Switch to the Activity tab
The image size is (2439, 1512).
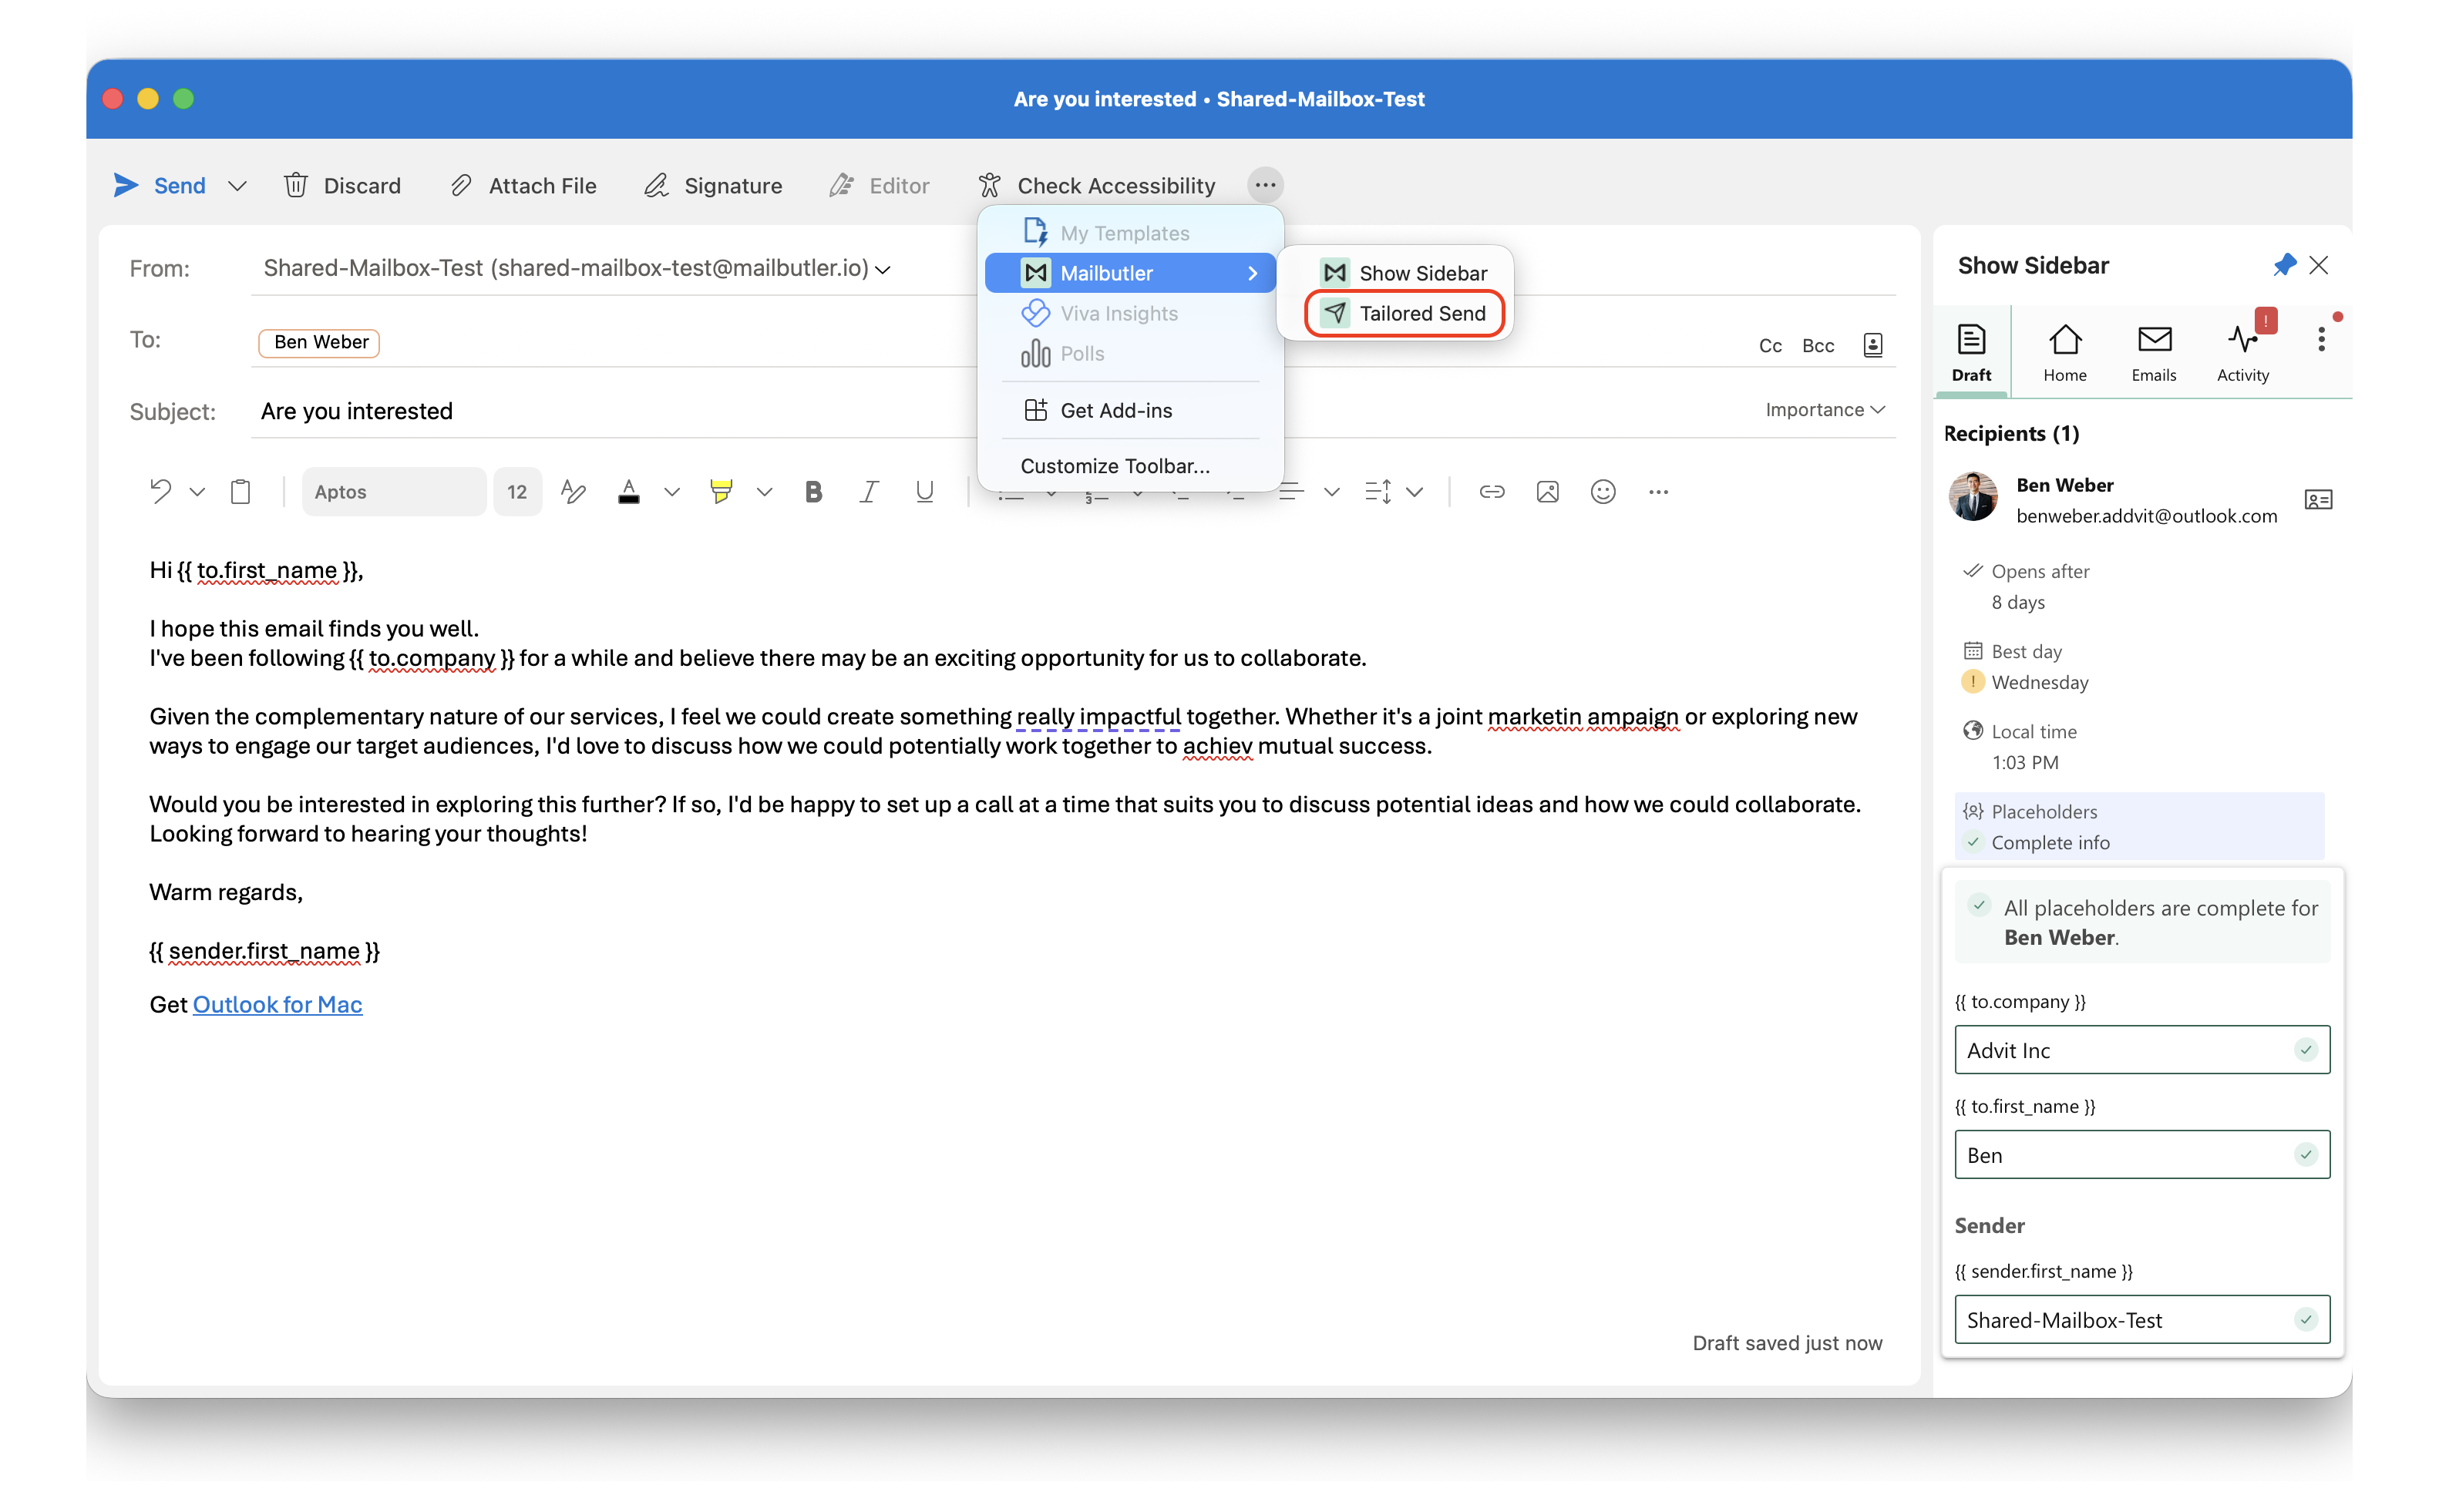coord(2243,354)
